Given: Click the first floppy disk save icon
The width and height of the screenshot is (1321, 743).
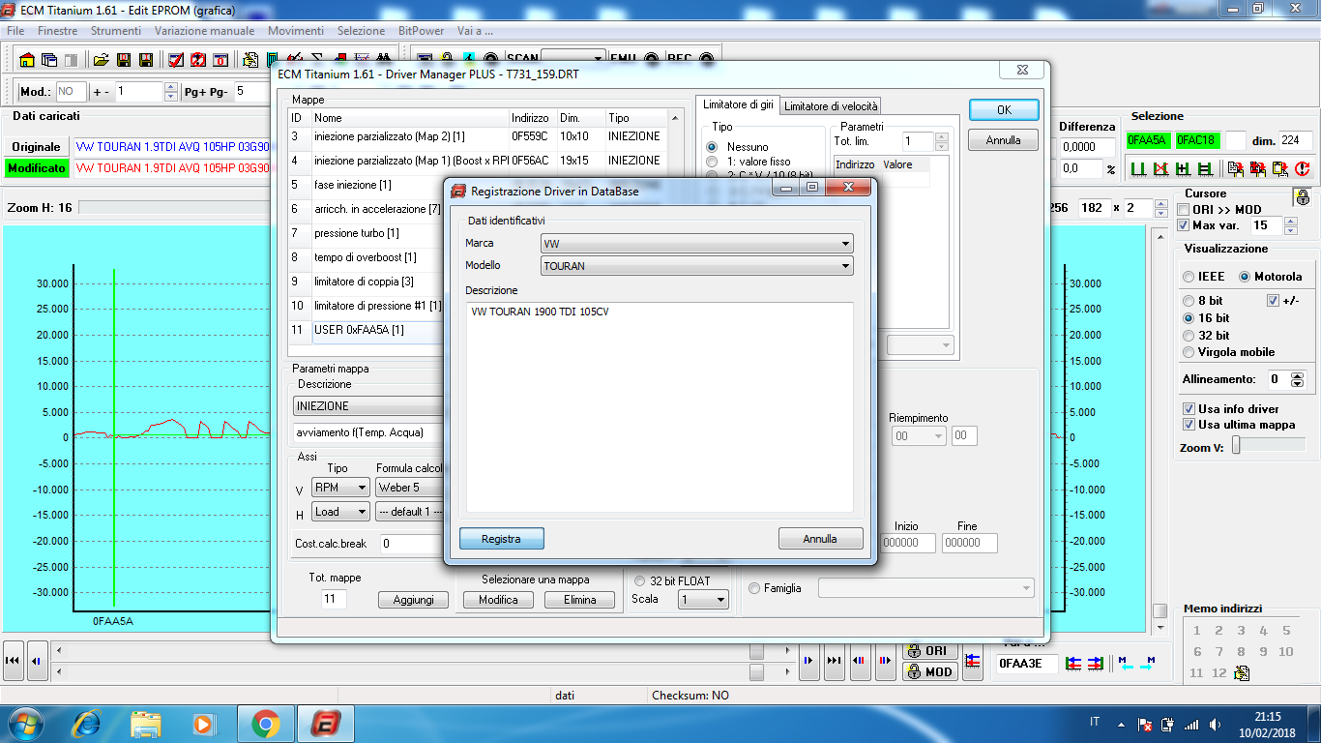Looking at the screenshot, I should [x=124, y=60].
